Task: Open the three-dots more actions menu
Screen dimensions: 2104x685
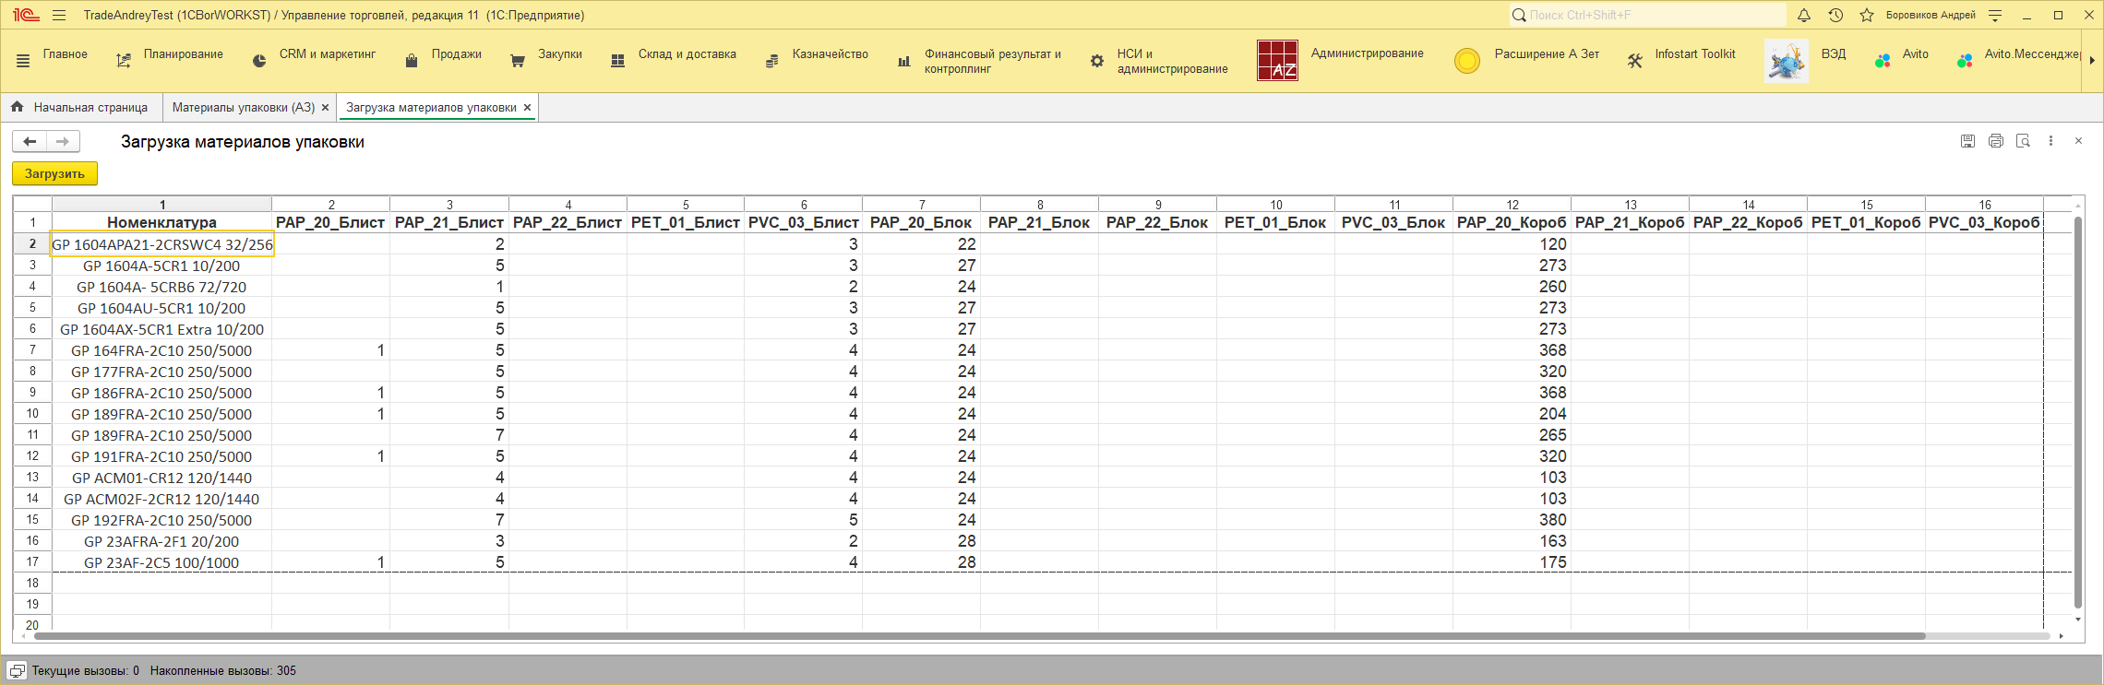Action: click(2050, 141)
